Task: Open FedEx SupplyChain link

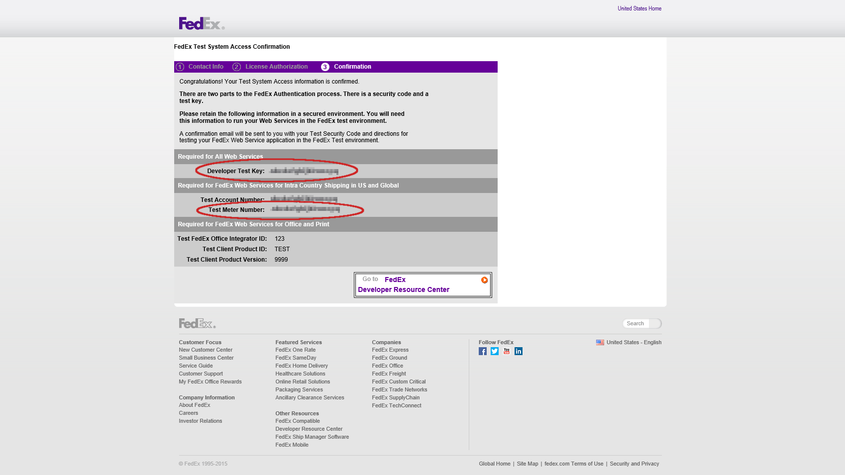Action: coord(396,397)
